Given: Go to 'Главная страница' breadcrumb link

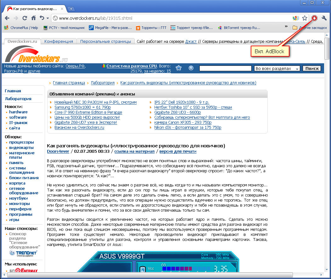Looking at the screenshot, I should tap(69, 83).
